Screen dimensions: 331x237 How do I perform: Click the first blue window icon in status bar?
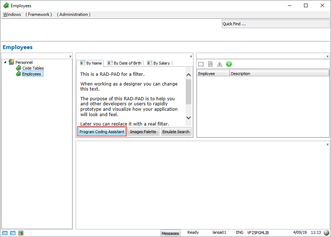click(x=5, y=233)
